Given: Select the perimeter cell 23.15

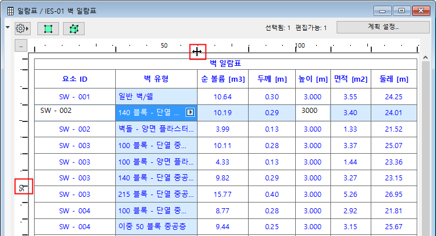Looking at the screenshot, I should click(394, 178).
